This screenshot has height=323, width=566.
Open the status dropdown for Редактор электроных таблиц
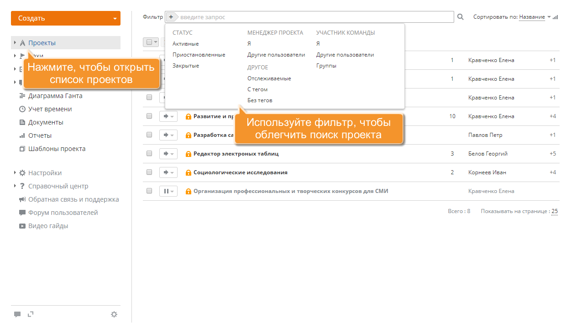168,154
